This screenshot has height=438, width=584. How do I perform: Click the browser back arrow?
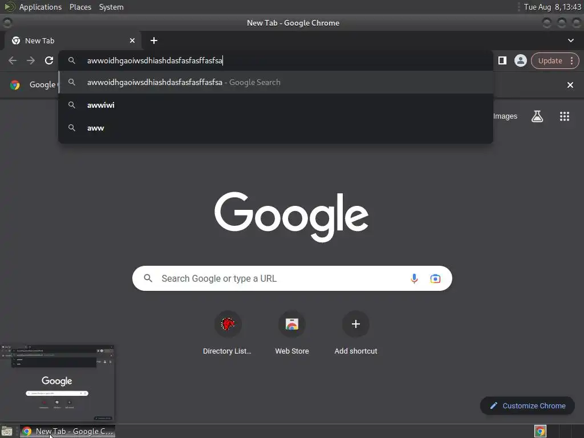coord(13,60)
